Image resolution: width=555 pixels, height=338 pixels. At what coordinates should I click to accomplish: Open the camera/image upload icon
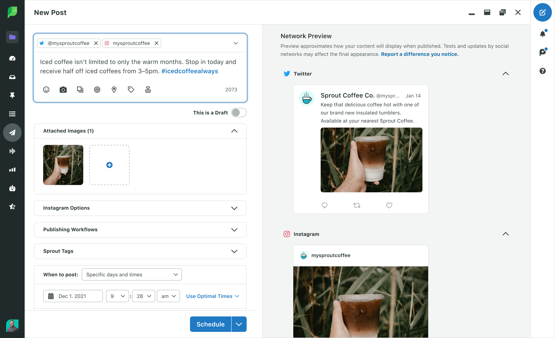pos(63,90)
